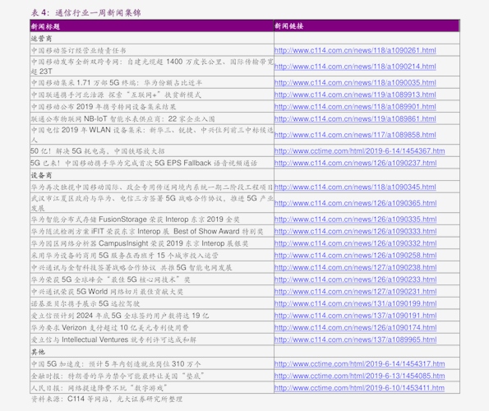Viewport: 489px width, 411px height.
Task: Open link ending a1090035.html
Action: click(x=355, y=83)
